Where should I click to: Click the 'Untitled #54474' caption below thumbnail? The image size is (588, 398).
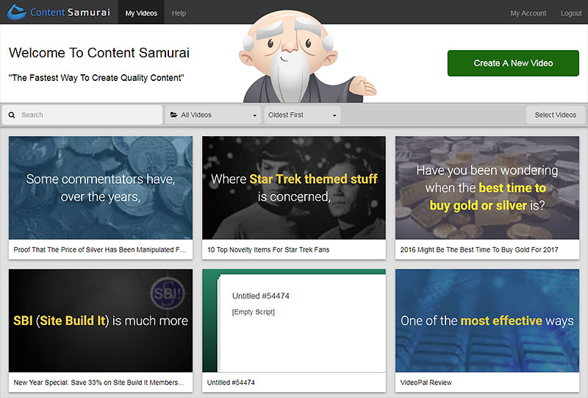tap(231, 383)
